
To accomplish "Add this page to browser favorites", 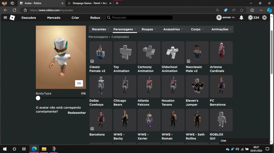I will pyautogui.click(x=242, y=10).
